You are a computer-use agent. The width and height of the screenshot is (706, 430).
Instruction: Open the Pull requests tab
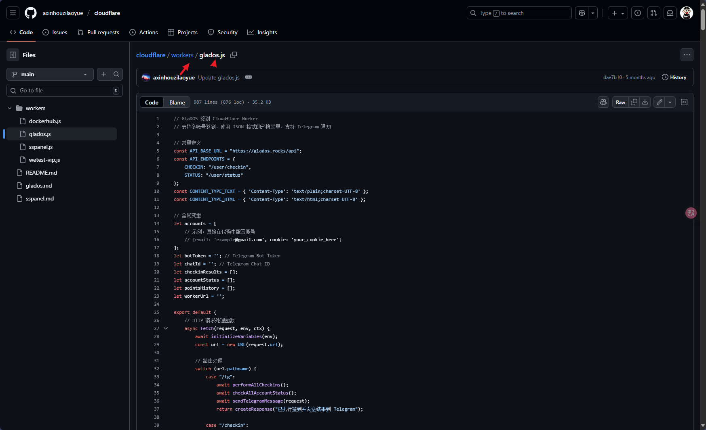tap(98, 32)
